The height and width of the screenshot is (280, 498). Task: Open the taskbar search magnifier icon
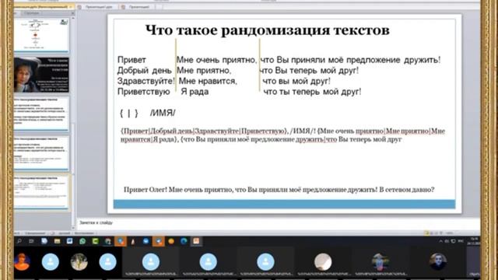tap(19, 241)
